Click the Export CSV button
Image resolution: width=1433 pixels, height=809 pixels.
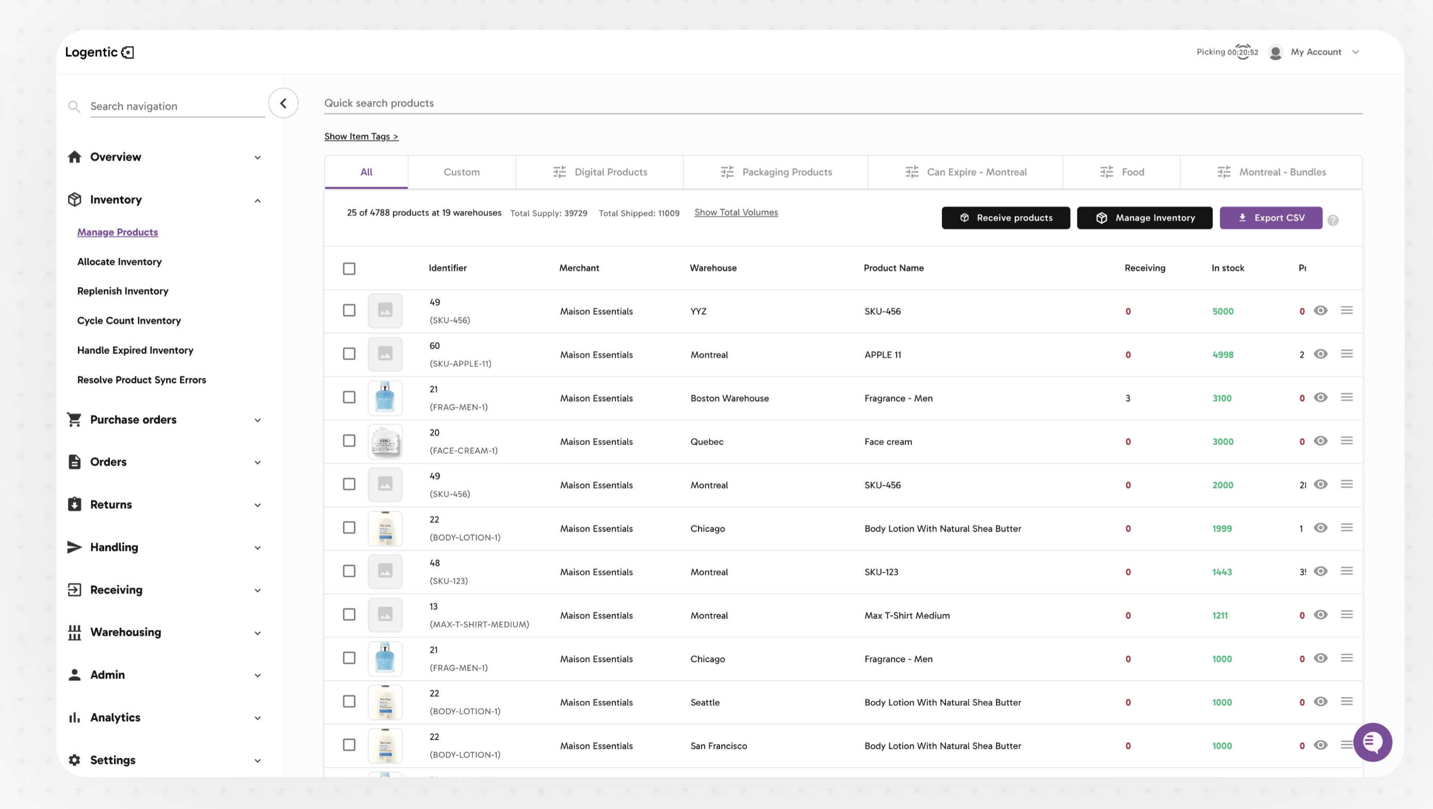pos(1271,217)
